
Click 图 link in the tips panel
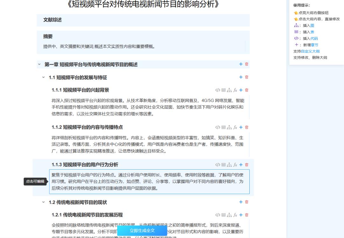click(312, 26)
